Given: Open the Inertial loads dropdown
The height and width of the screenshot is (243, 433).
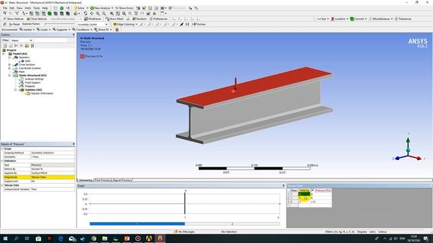Looking at the screenshot, I should coord(26,30).
